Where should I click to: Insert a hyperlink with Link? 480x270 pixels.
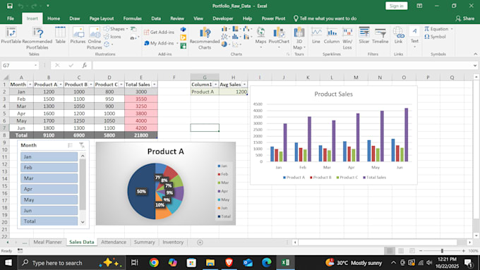point(398,35)
